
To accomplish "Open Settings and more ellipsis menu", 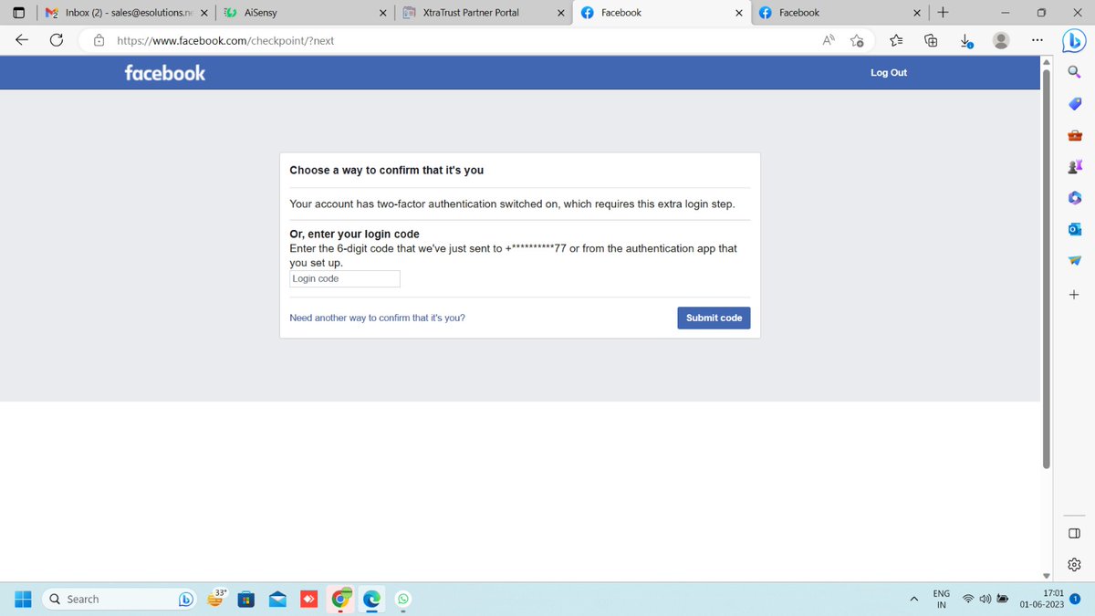I will click(1037, 40).
